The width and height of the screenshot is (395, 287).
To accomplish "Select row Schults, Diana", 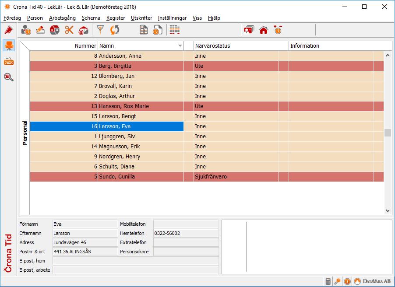I will click(x=207, y=167).
